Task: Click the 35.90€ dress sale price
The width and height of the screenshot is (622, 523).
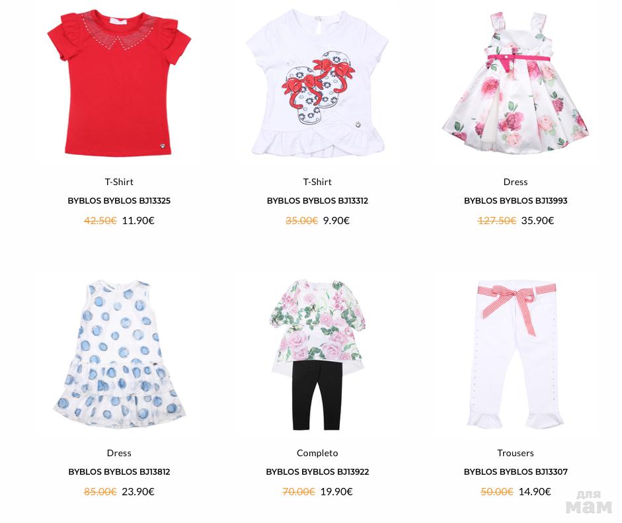Action: point(537,221)
